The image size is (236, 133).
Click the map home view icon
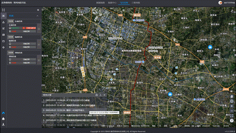pyautogui.click(x=232, y=97)
